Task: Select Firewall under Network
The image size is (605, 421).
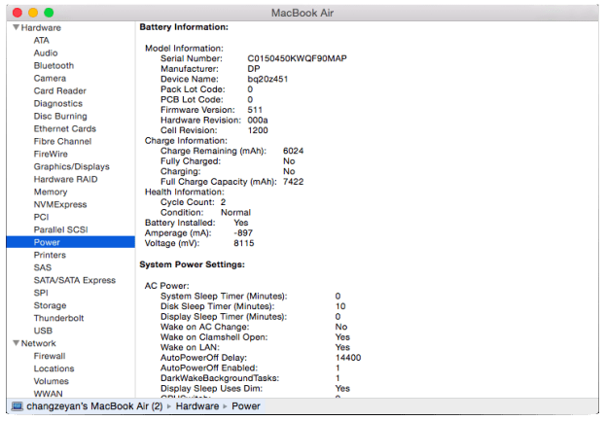Action: pos(50,356)
